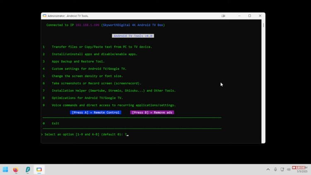The width and height of the screenshot is (311, 175).
Task: Click option 9 Voice commands text
Action: (x=114, y=105)
